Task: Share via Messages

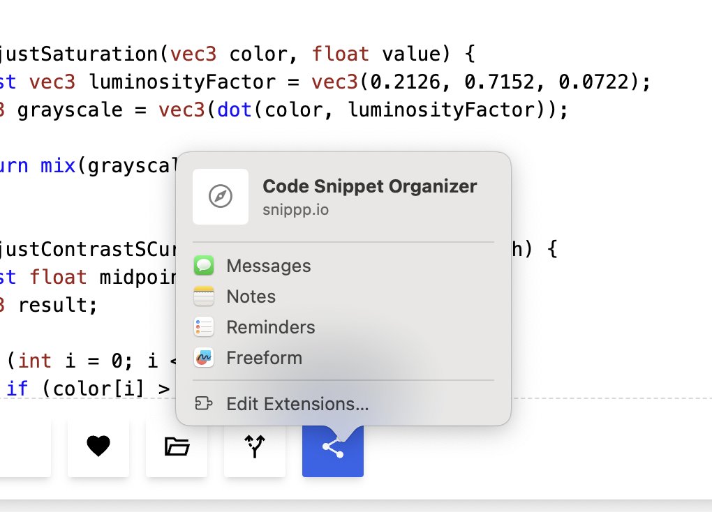Action: click(343, 266)
